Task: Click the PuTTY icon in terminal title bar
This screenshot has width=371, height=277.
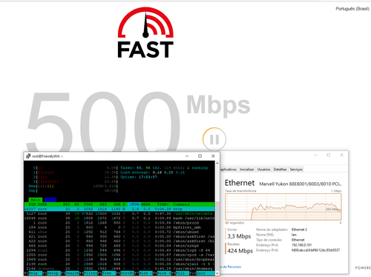Action: pyautogui.click(x=28, y=156)
